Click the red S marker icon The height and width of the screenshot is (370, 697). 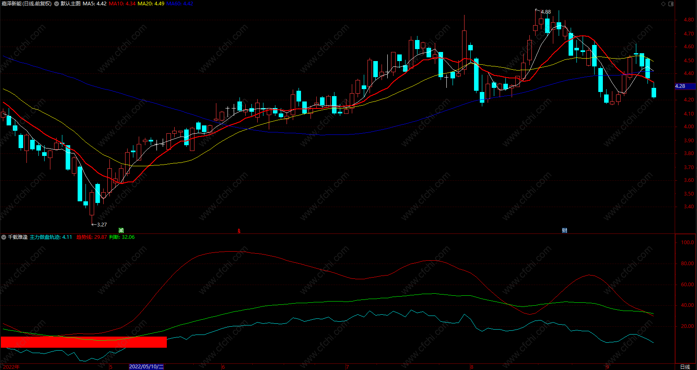tap(239, 231)
